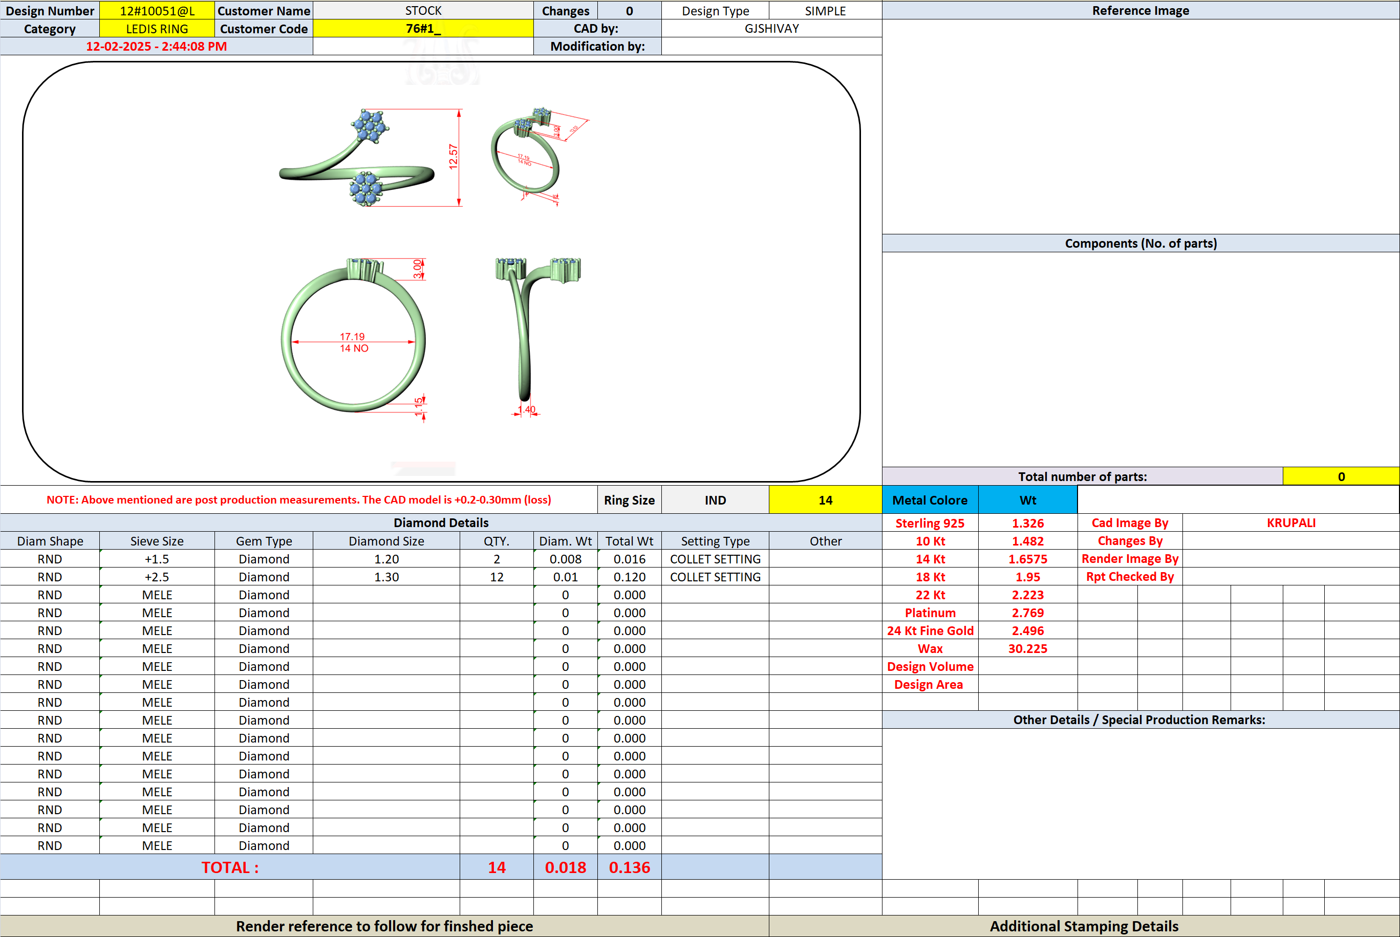The width and height of the screenshot is (1400, 937).
Task: Click the red post production NOTE text
Action: point(299,499)
